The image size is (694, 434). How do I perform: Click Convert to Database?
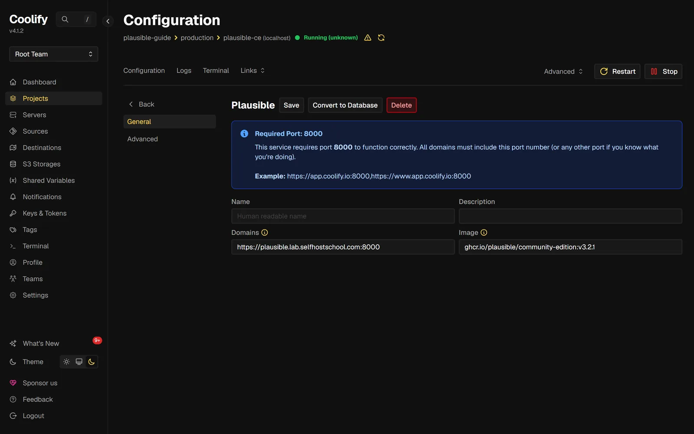[x=345, y=105]
